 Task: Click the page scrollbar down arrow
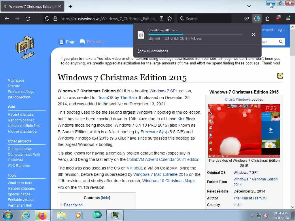293,207
